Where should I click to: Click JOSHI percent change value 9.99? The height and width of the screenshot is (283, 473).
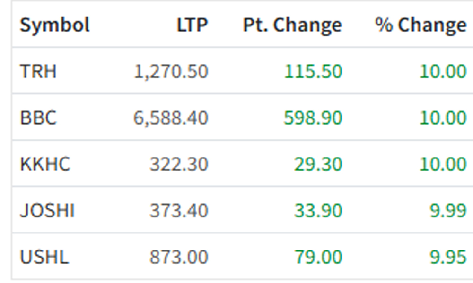point(448,210)
